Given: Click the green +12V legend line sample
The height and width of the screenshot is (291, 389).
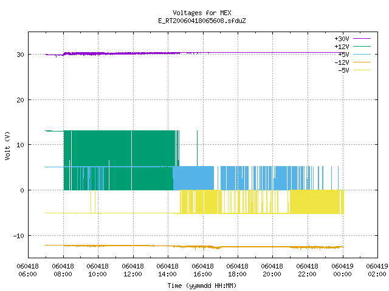Looking at the screenshot, I should [362, 46].
